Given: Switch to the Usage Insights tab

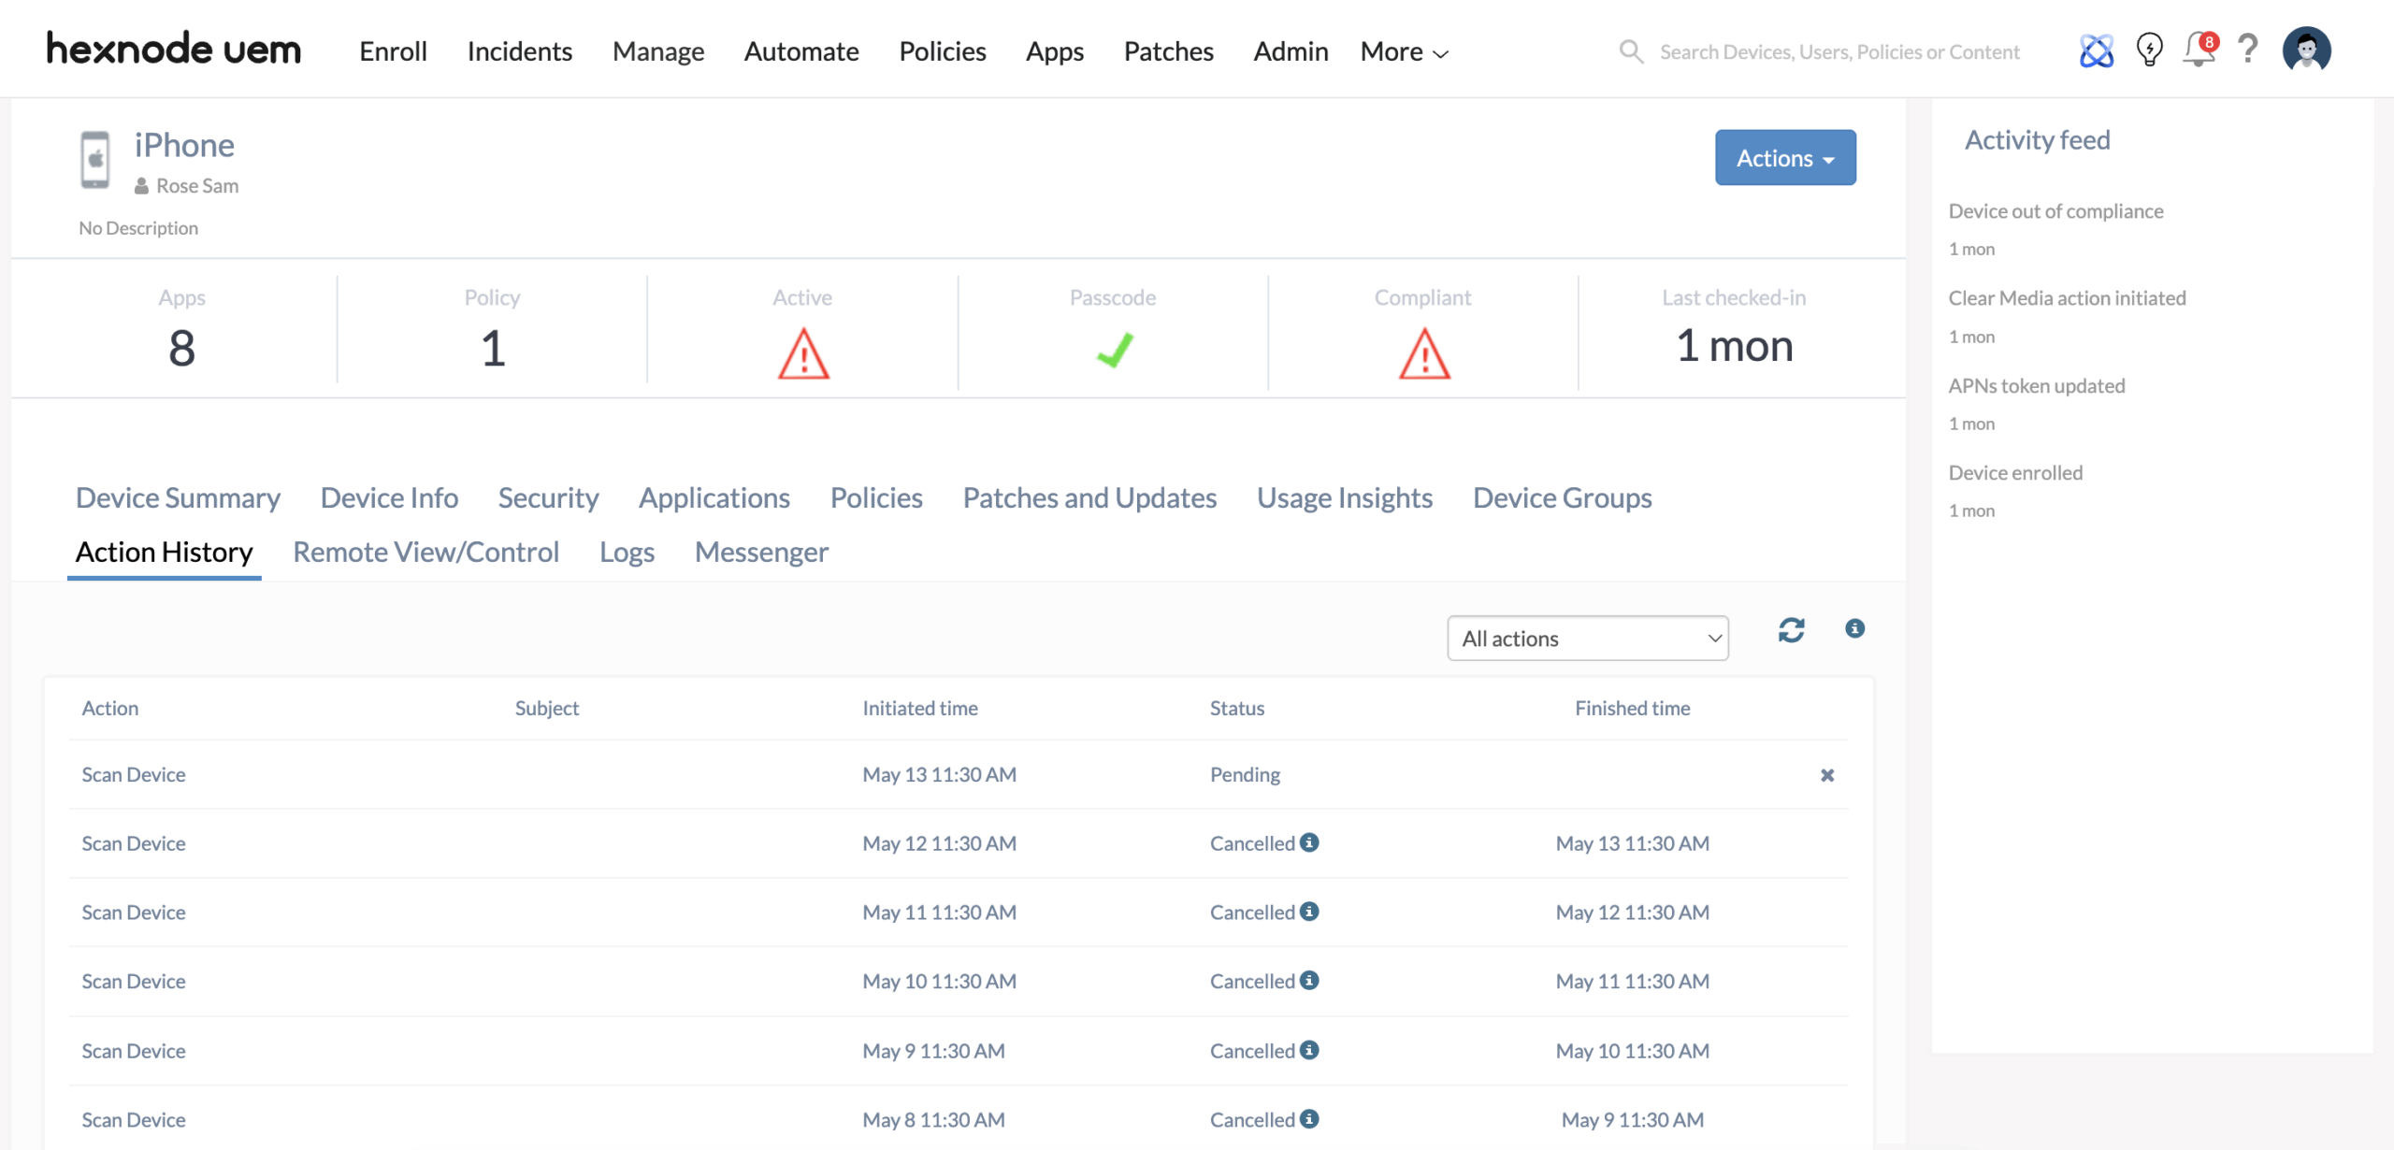Looking at the screenshot, I should tap(1345, 497).
